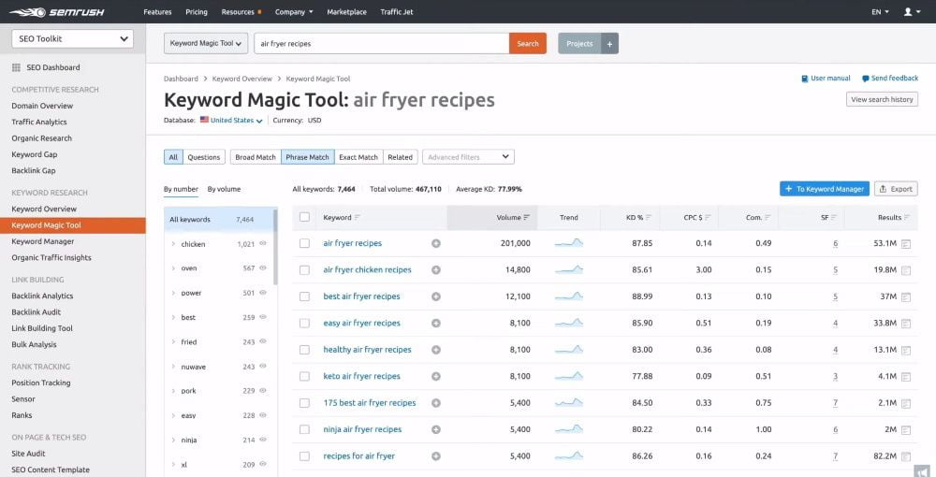The image size is (936, 477).
Task: Toggle the select-all checkbox in table header
Action: click(304, 217)
